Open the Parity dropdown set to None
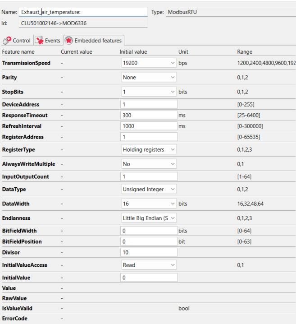This screenshot has height=324, width=296. tap(149, 77)
